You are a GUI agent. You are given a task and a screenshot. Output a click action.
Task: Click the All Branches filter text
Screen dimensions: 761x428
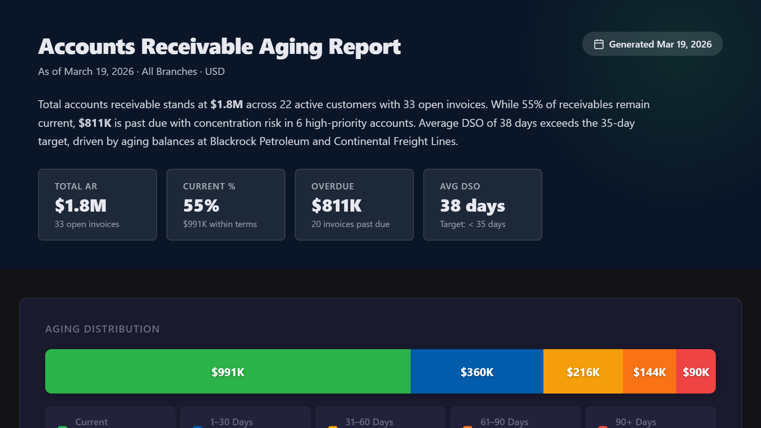tap(169, 71)
